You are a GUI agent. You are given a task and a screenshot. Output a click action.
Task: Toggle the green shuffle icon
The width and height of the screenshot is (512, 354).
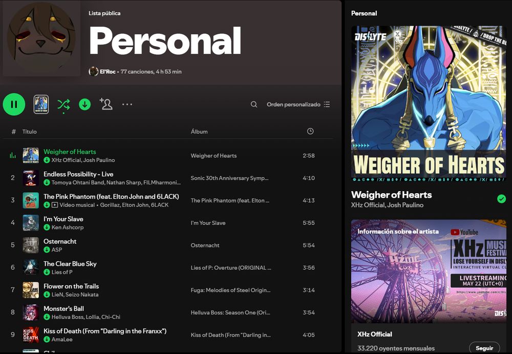click(63, 105)
